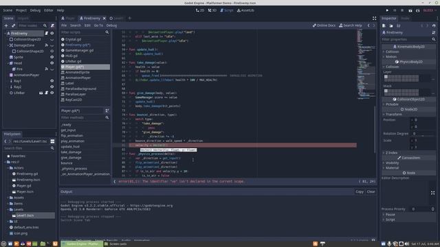Add a new node in Scene dock
440x247 pixels.
pyautogui.click(x=6, y=25)
